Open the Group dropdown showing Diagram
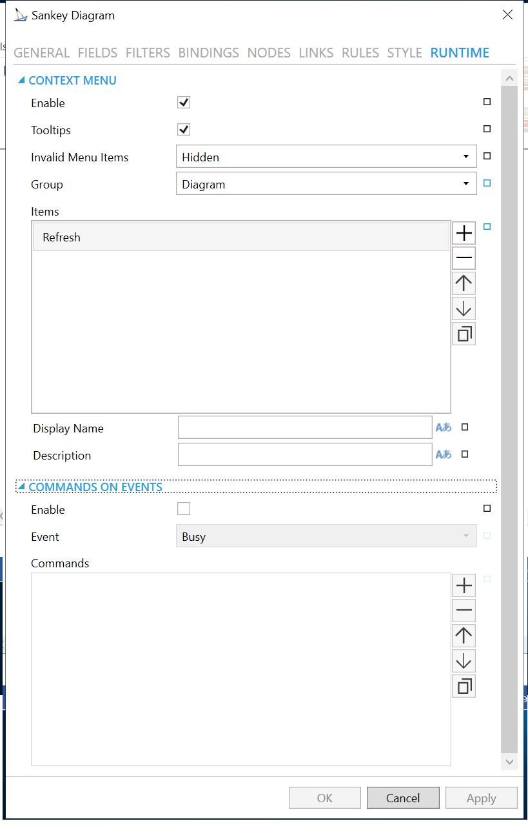The height and width of the screenshot is (830, 528). [326, 184]
